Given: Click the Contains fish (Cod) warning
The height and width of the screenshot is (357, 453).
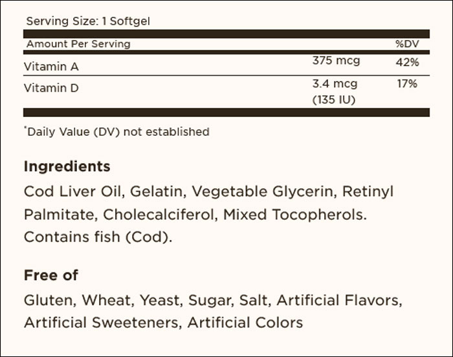Looking at the screenshot, I should point(98,237).
